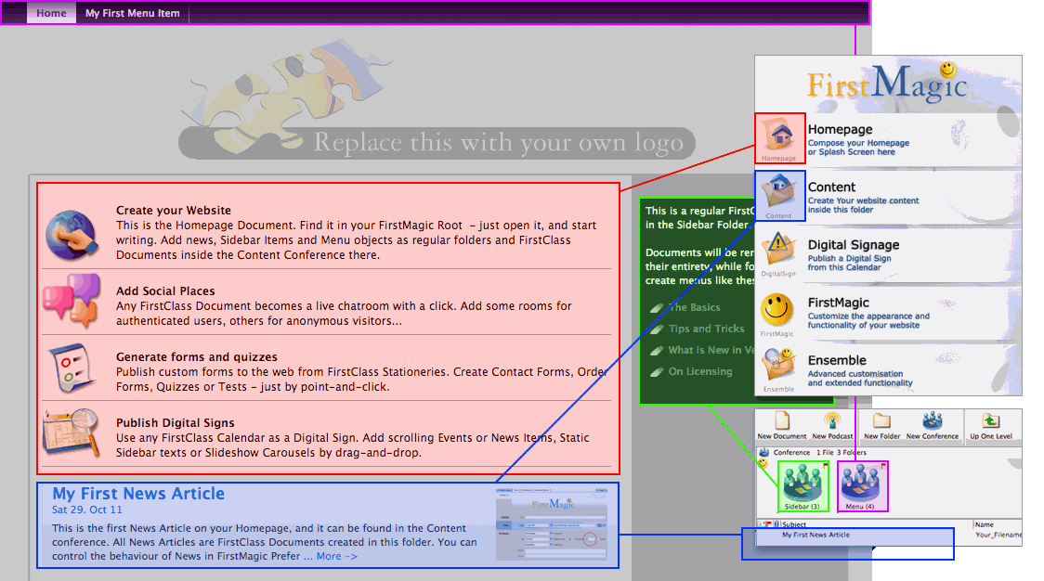The height and width of the screenshot is (581, 1044).
Task: Open the Home menu tab
Action: point(51,13)
